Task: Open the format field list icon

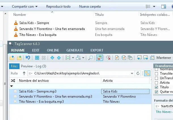Action: pos(157,106)
